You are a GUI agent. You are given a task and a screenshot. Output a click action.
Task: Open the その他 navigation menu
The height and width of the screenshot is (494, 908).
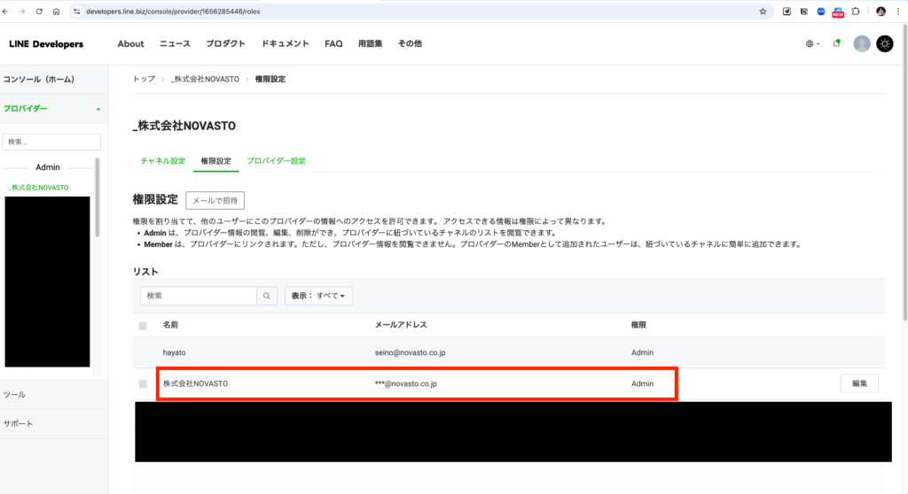coord(409,43)
